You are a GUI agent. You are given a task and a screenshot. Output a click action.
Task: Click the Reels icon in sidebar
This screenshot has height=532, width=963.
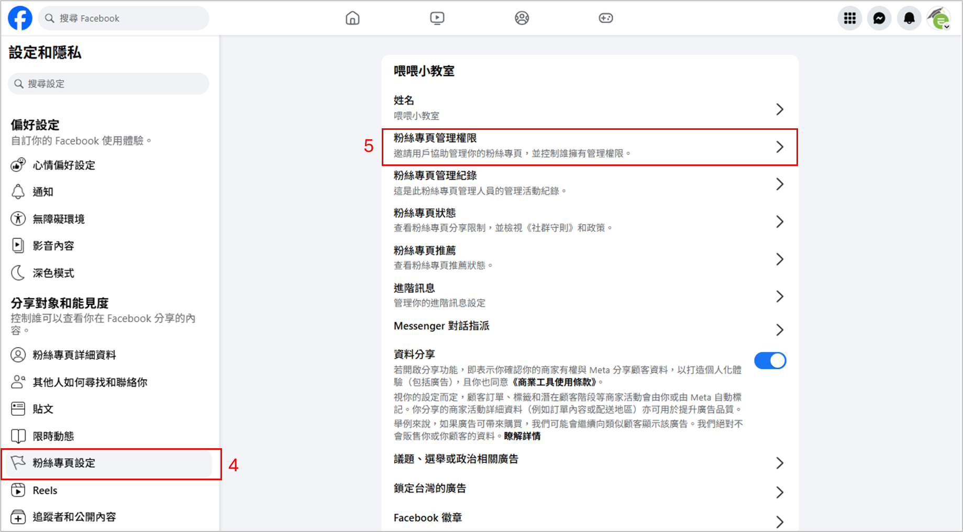(18, 490)
